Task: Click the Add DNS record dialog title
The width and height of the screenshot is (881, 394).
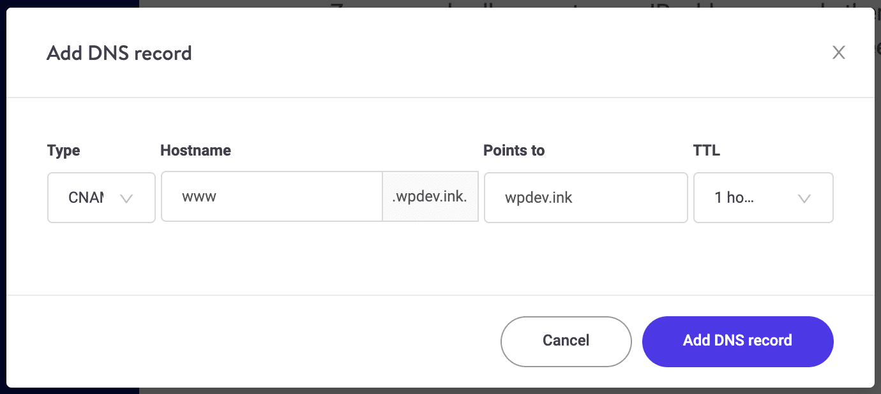Action: pos(119,54)
